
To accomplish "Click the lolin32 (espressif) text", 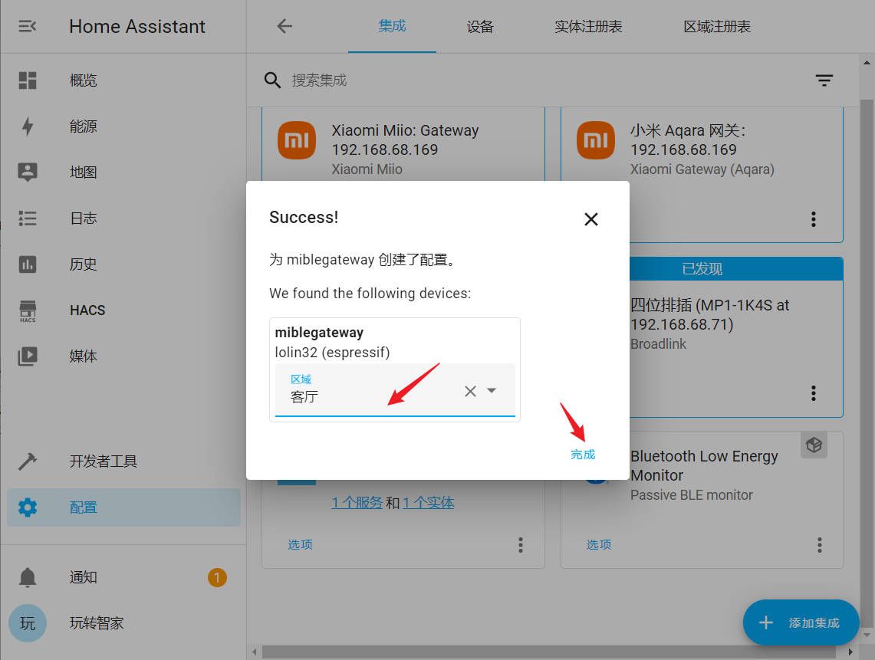I will point(332,353).
